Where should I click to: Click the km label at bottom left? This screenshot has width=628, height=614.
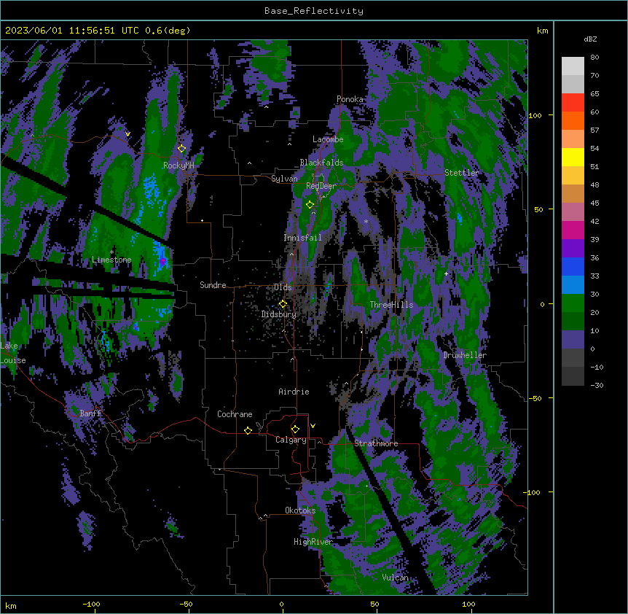point(11,606)
